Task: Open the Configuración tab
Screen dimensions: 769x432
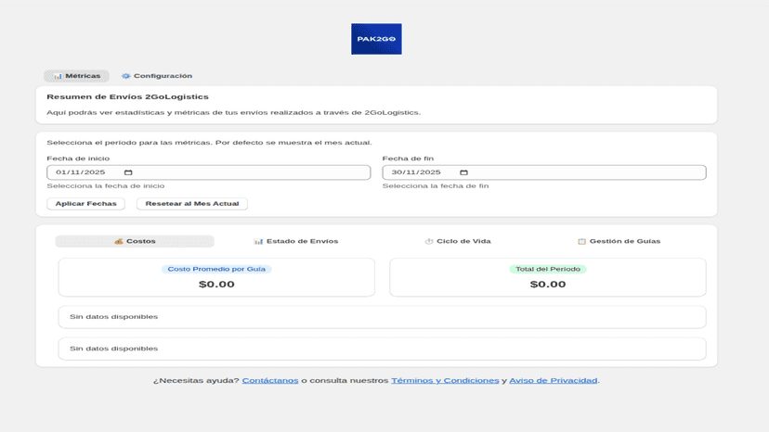Action: point(157,76)
